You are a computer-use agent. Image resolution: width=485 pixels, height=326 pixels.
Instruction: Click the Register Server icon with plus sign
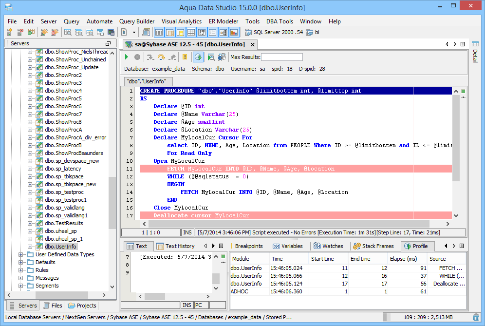(x=9, y=32)
